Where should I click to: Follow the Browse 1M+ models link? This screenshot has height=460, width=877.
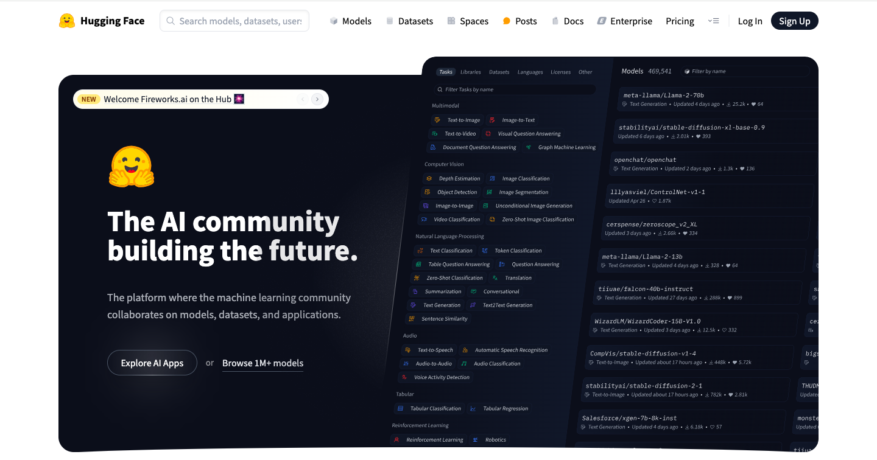(262, 363)
